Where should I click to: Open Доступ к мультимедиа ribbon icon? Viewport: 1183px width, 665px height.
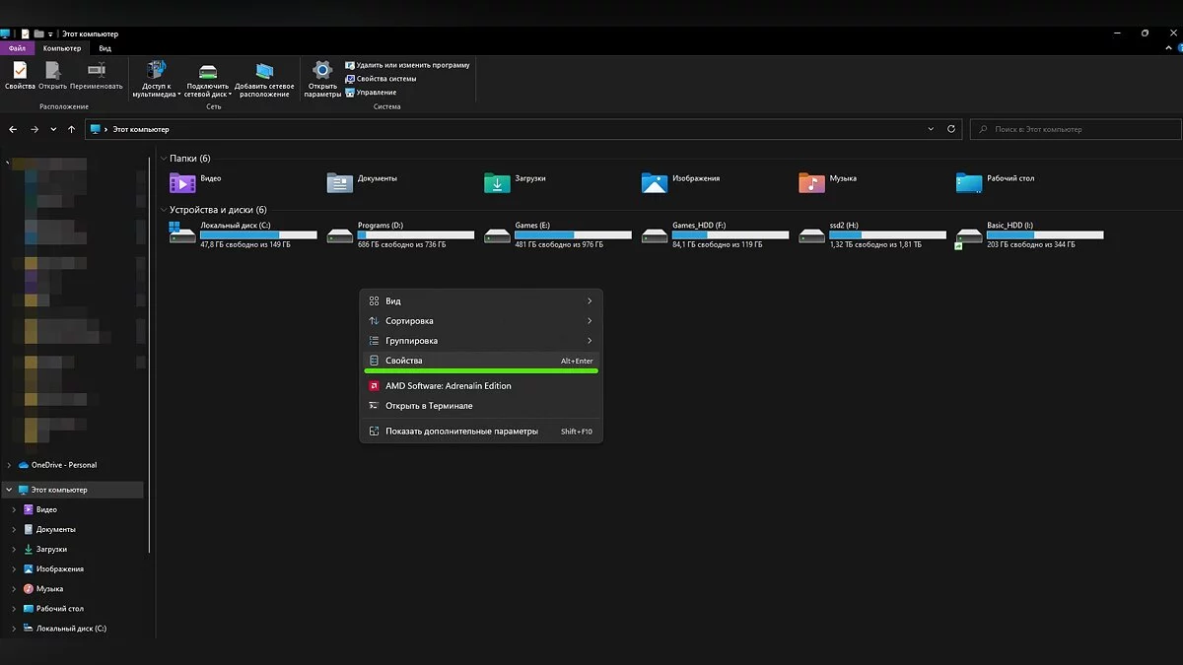point(156,71)
